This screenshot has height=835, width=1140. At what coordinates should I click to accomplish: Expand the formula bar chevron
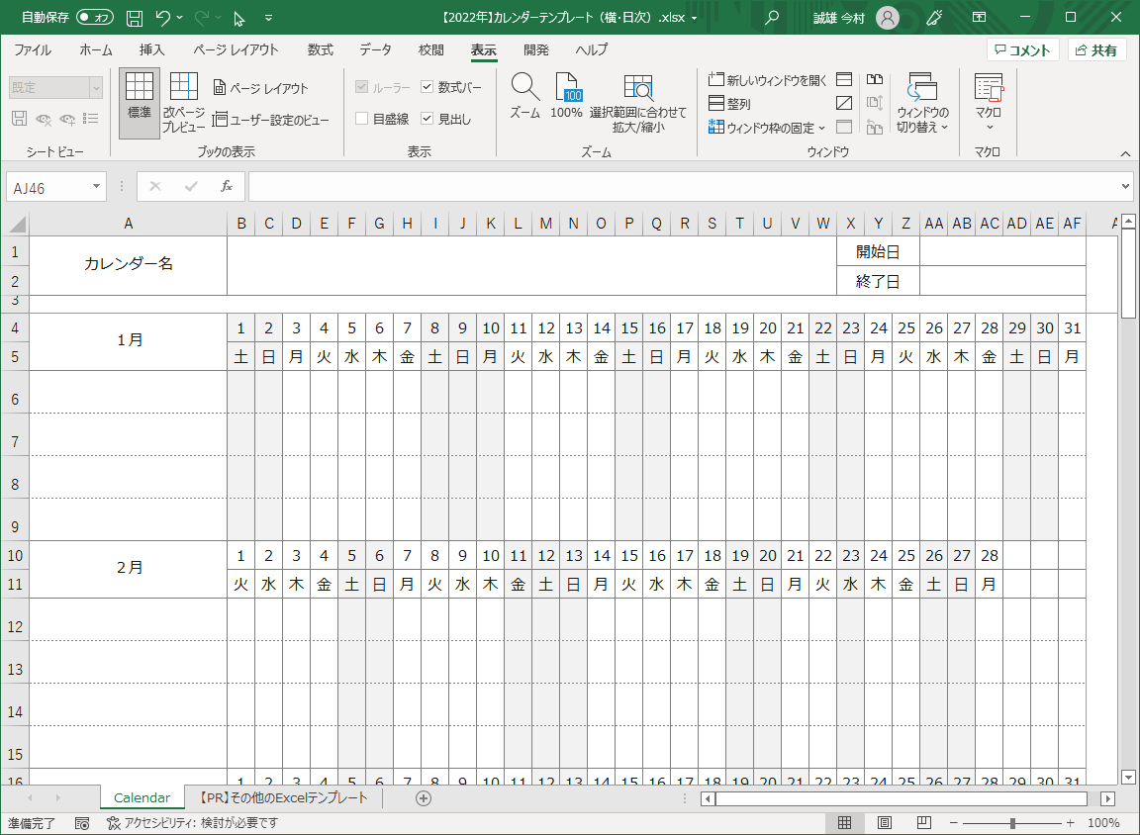[1125, 187]
